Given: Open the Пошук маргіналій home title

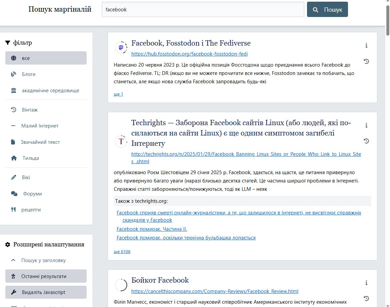Looking at the screenshot, I should click(60, 9).
